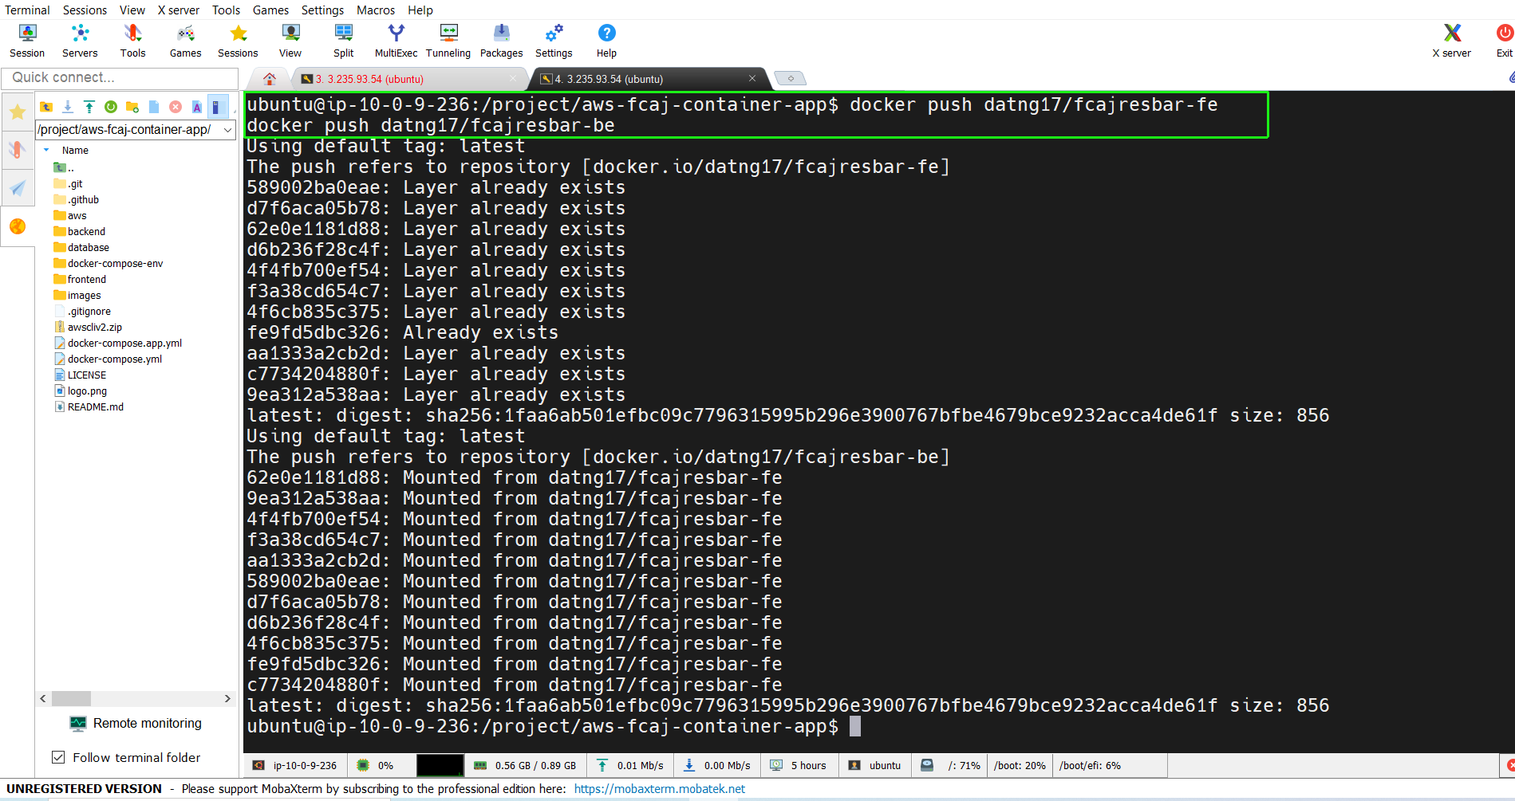Click the ip-10-0-9-236 status entry
Screen dimensions: 1515x801
tap(295, 766)
